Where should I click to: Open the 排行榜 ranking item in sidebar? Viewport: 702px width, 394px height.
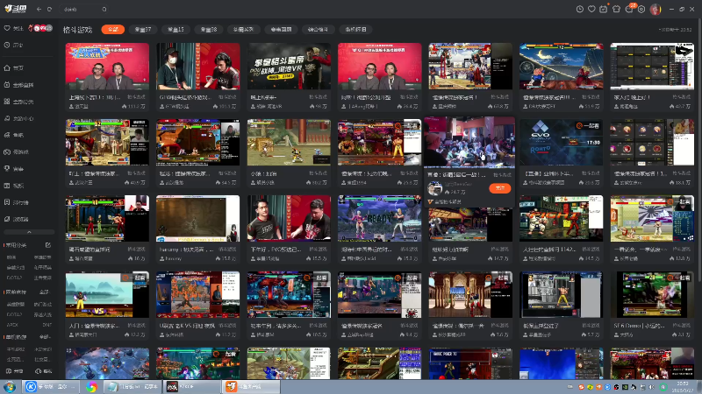coord(17,202)
